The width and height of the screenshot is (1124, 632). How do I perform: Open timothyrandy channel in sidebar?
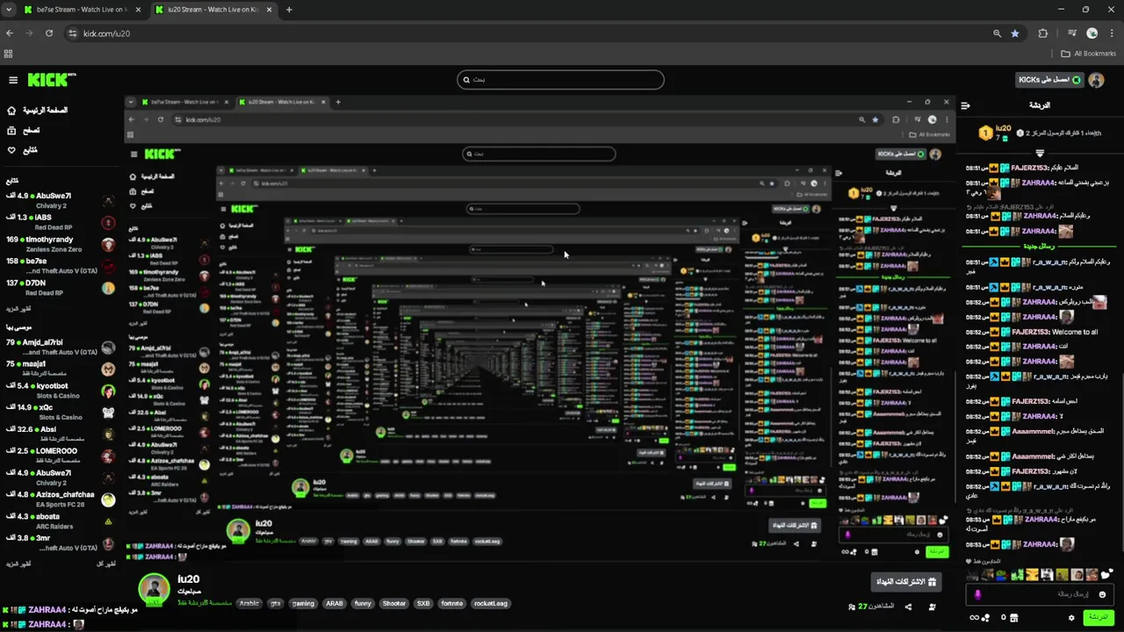(60, 244)
